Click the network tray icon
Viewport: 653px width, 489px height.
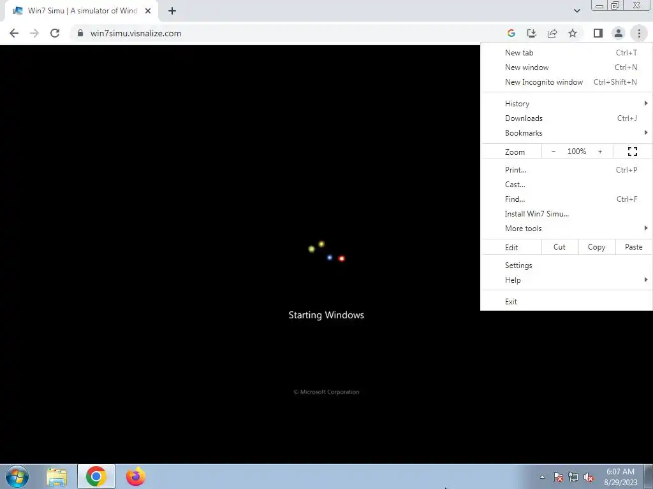click(x=573, y=477)
